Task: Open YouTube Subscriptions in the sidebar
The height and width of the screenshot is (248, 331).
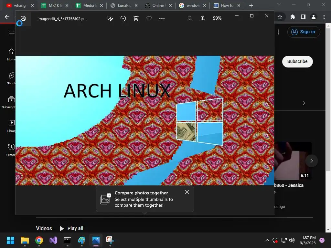Action: 8,102
